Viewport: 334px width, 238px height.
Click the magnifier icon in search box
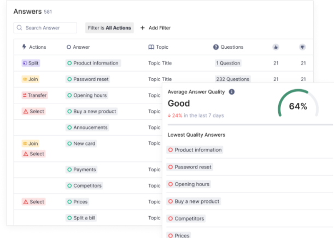20,28
